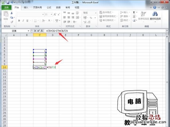Toggle Bold formatting button
This screenshot has width=170, height=127.
click(19, 21)
